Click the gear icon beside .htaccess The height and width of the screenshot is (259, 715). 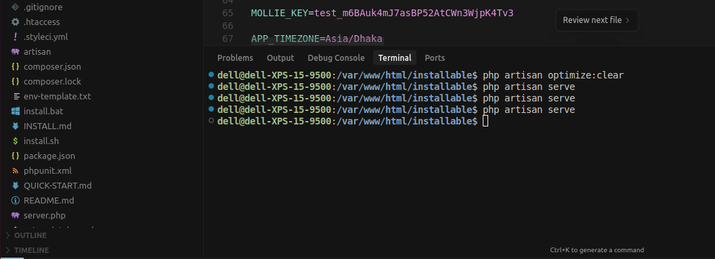click(15, 22)
